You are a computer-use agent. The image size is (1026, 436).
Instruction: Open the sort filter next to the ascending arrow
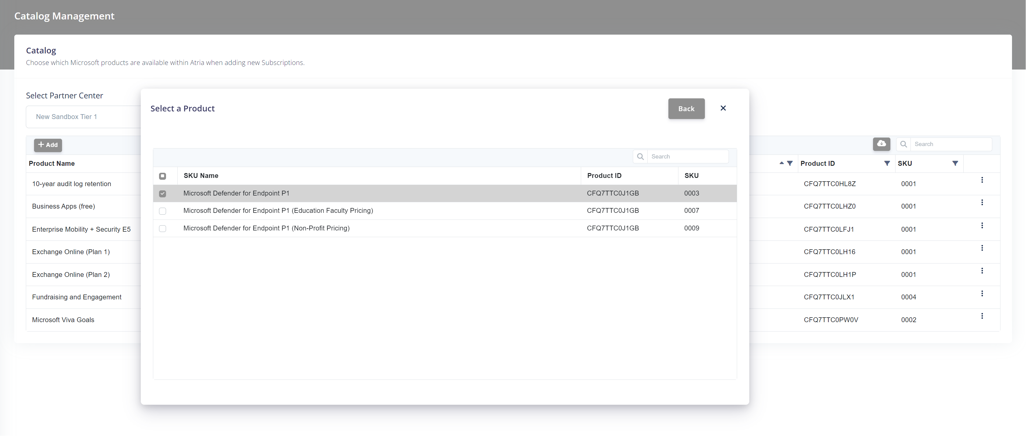(x=790, y=163)
